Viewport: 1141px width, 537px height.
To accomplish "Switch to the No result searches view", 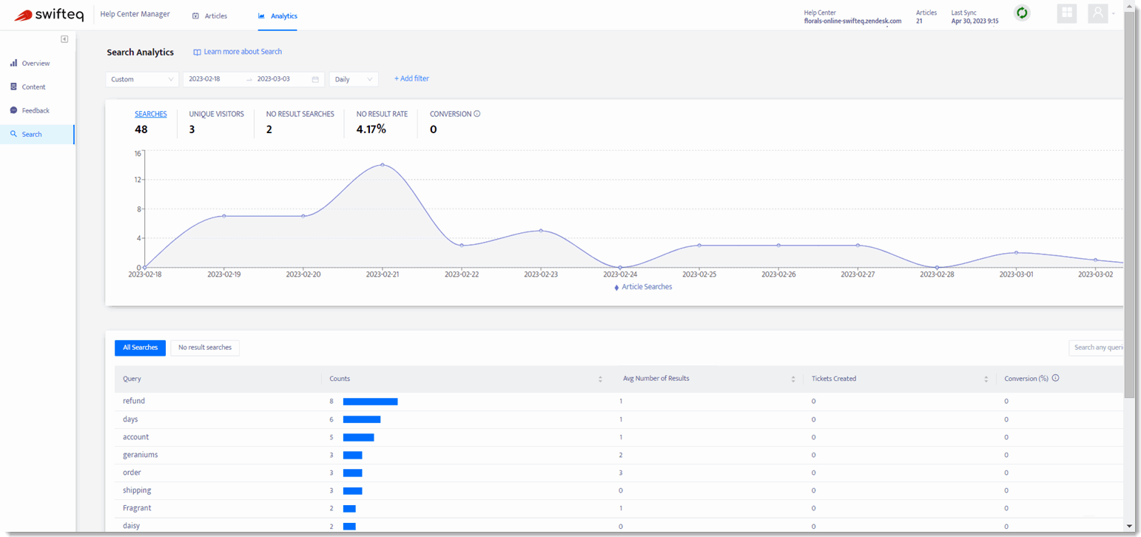I will [205, 348].
